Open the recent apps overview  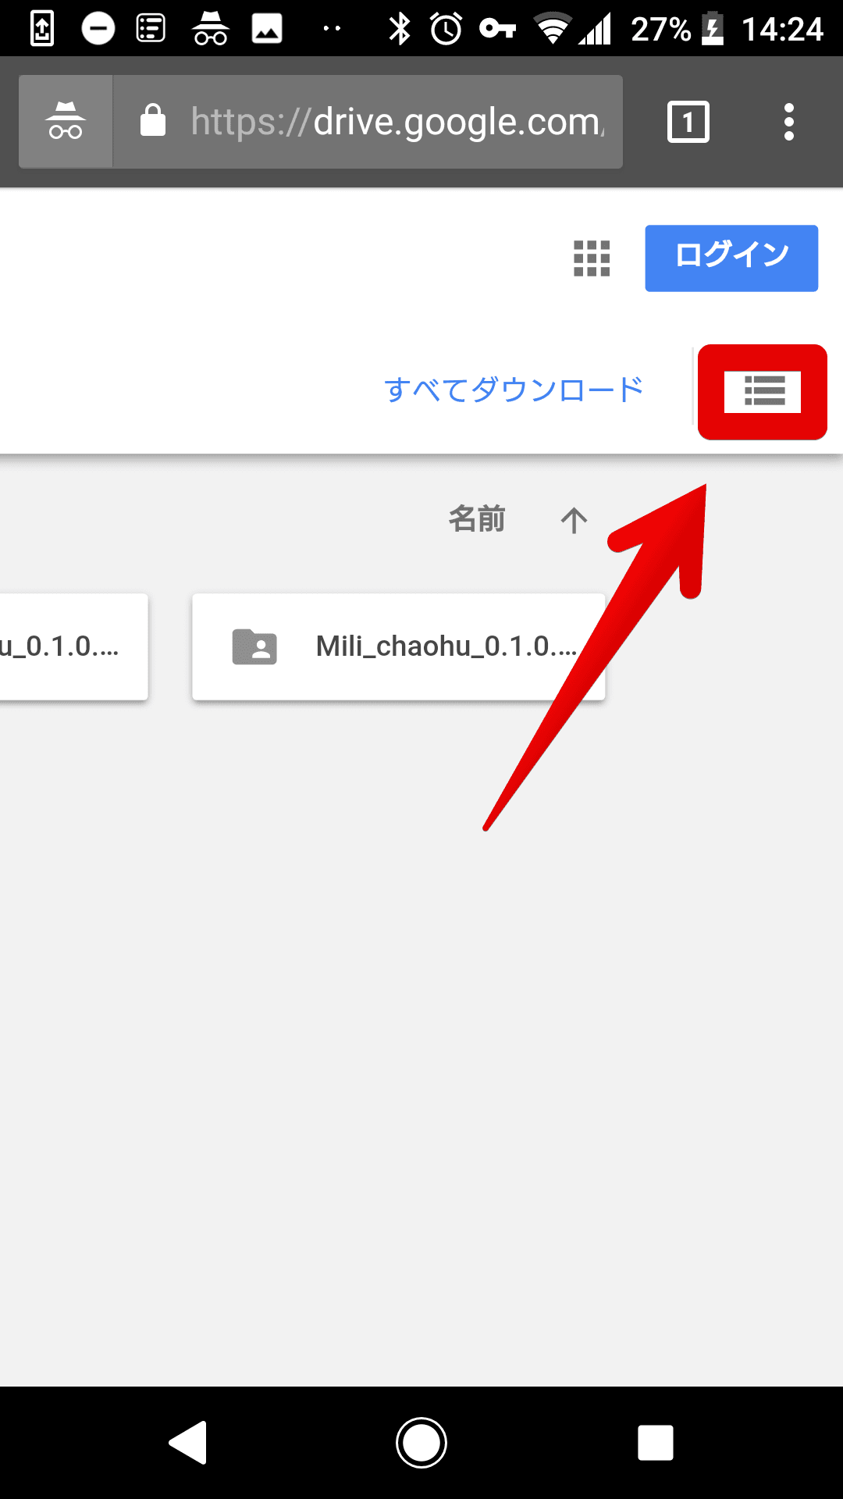[655, 1442]
